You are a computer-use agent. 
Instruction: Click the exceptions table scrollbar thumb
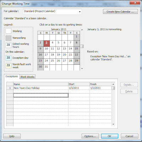click(113, 88)
